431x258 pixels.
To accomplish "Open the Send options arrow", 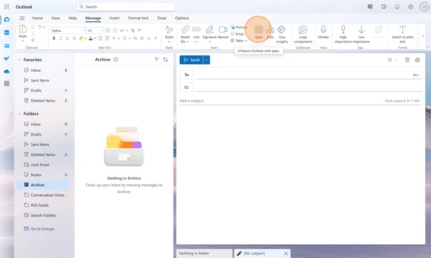I will coord(207,60).
